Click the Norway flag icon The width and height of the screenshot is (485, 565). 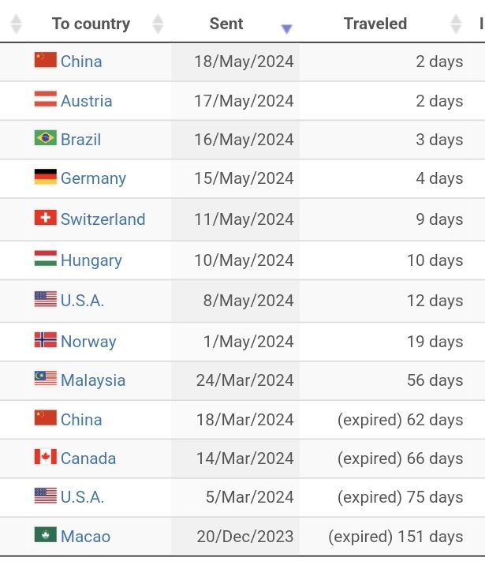coord(46,340)
